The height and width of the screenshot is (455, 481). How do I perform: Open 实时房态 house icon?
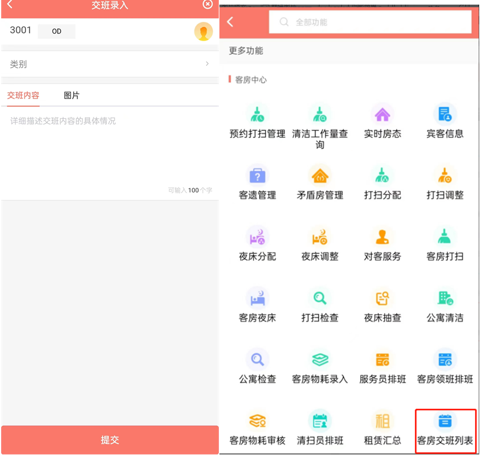[382, 114]
